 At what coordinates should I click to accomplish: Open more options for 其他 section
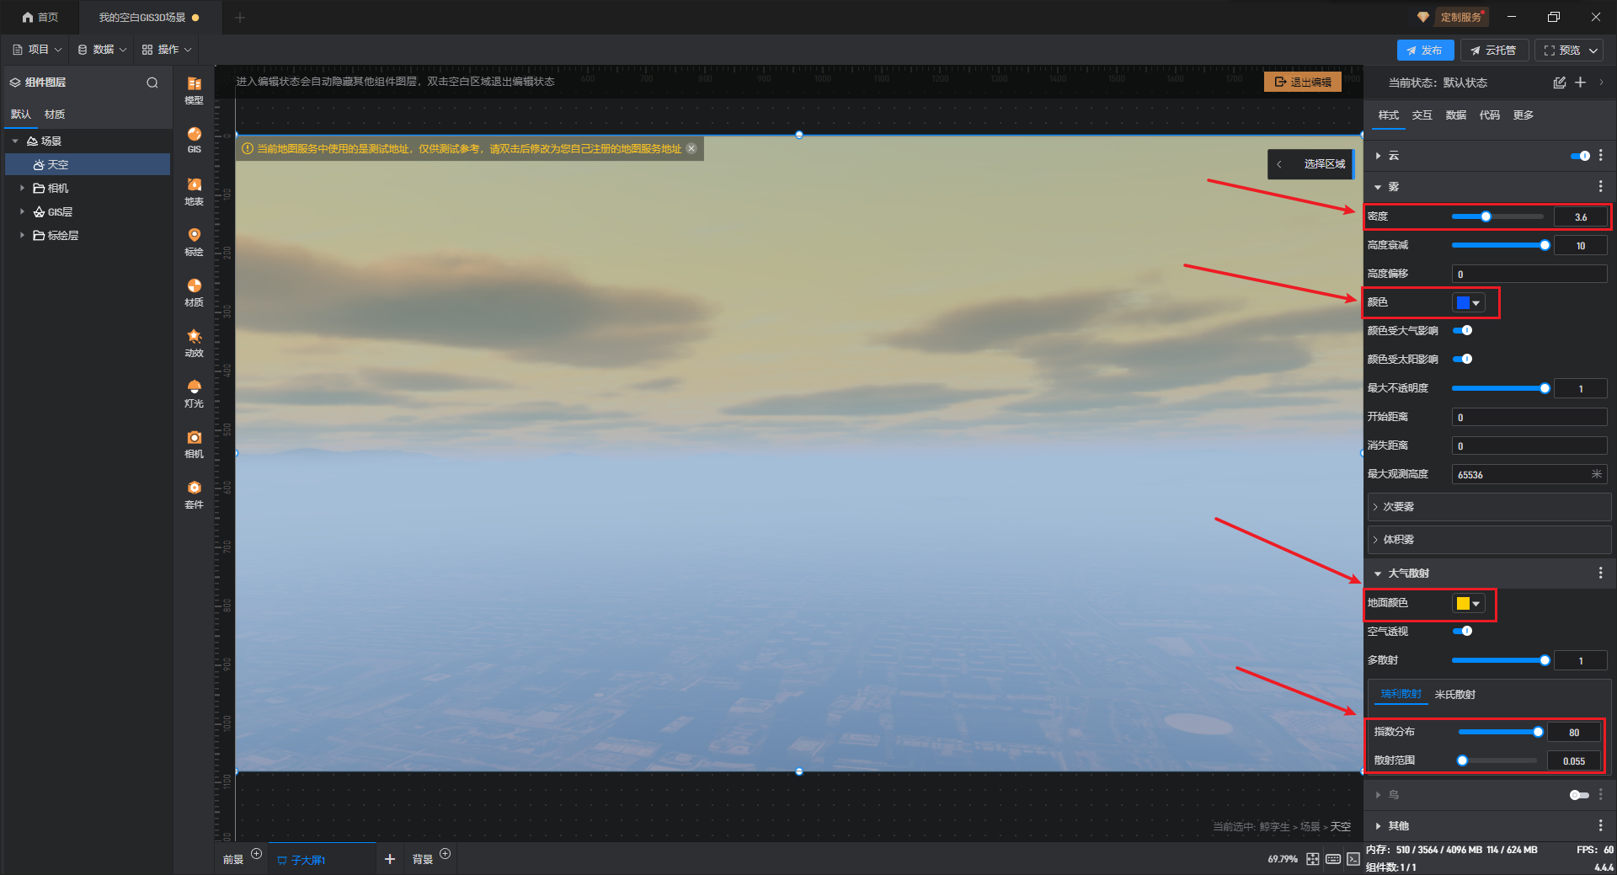pyautogui.click(x=1601, y=826)
